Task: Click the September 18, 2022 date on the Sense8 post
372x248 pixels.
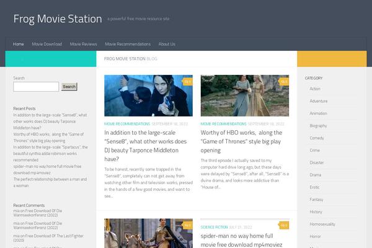Action: [170, 124]
